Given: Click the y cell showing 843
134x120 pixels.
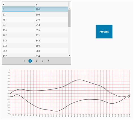Looking at the screenshot, I should click(x=51, y=40).
